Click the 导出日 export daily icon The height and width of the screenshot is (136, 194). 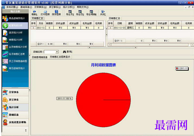tap(80, 13)
